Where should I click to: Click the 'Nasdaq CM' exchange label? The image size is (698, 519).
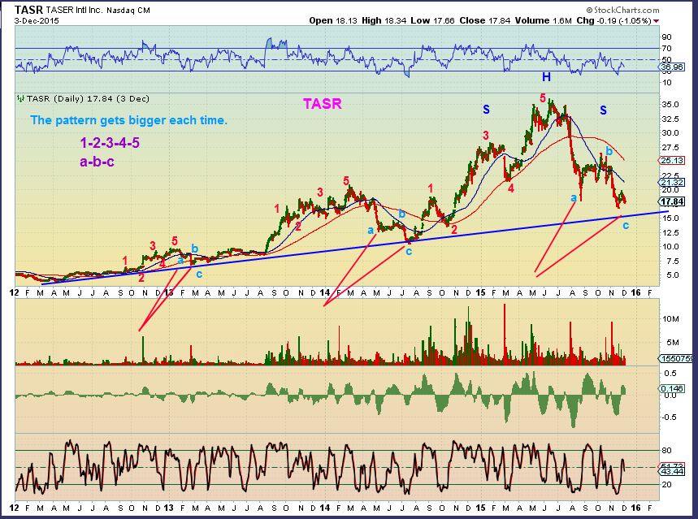(128, 11)
